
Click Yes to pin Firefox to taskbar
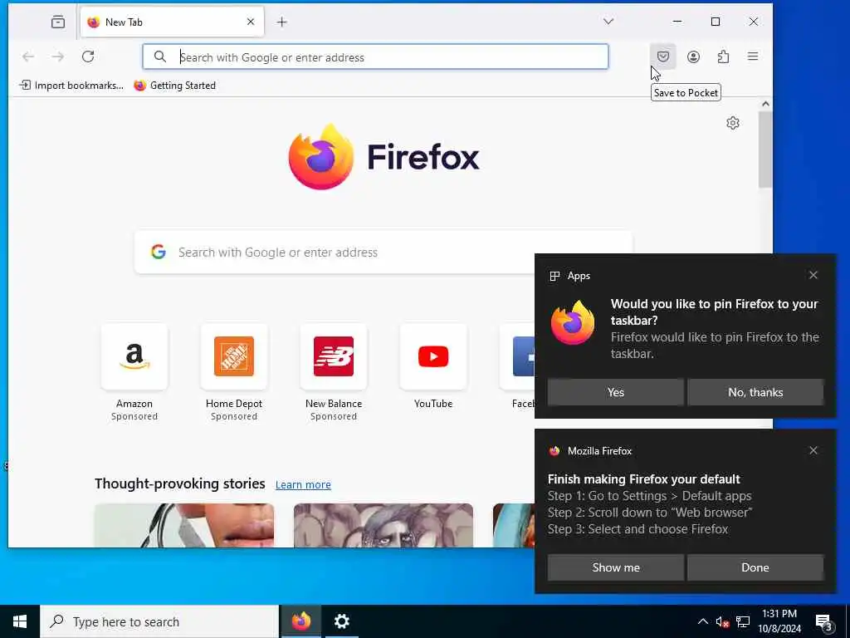(x=615, y=392)
